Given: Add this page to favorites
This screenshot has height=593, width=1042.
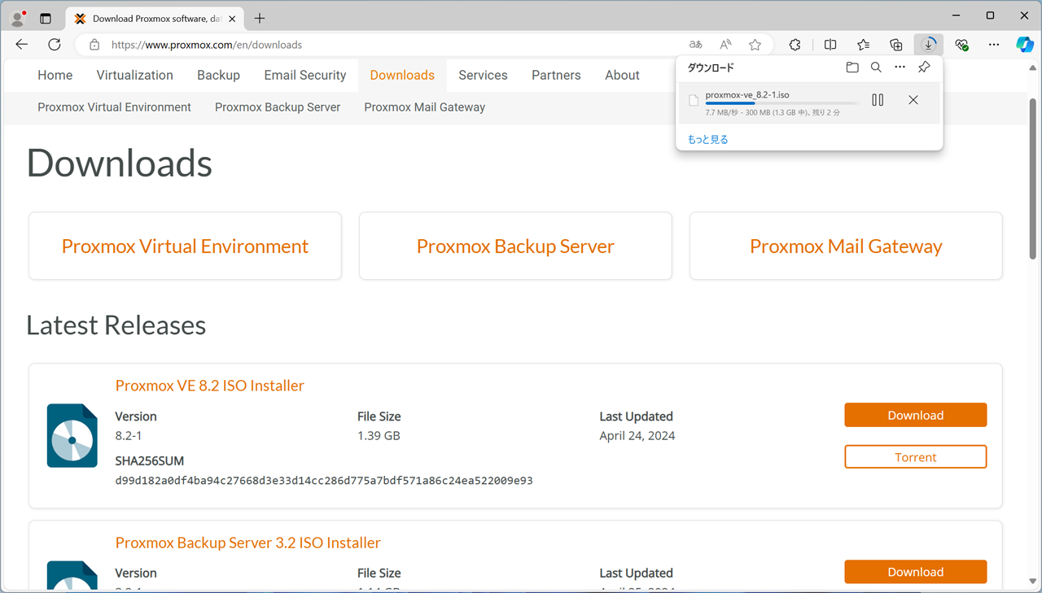Looking at the screenshot, I should point(755,45).
